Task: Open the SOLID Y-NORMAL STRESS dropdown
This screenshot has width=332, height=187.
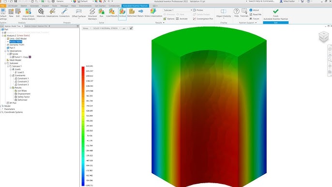Action: coord(106,28)
